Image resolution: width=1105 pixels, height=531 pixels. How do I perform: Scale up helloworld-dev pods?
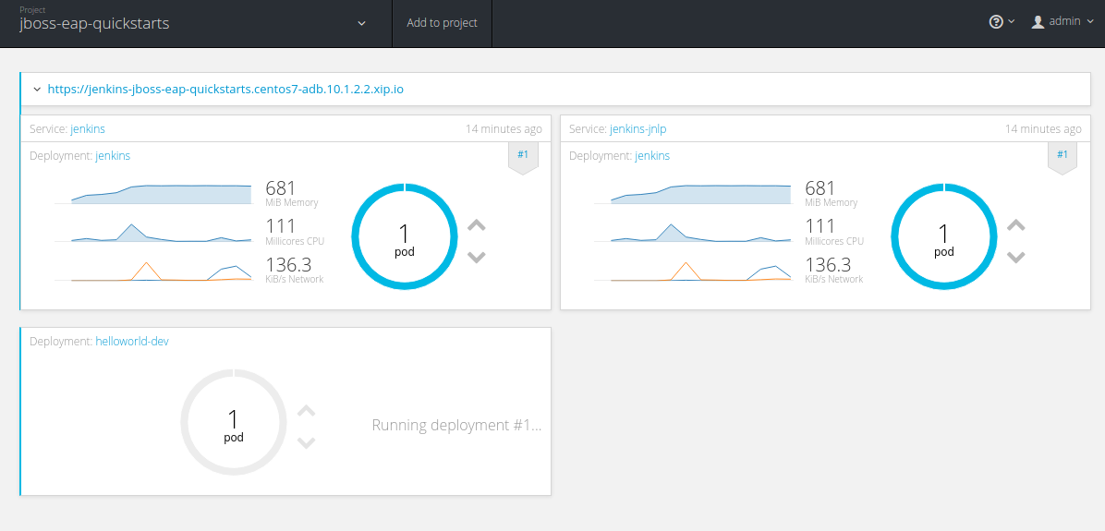[x=306, y=411]
